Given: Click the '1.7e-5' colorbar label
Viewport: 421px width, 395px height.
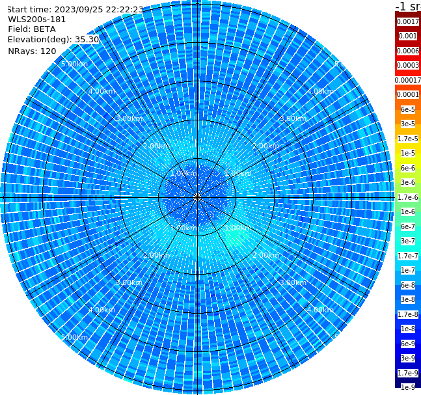Looking at the screenshot, I should tap(408, 139).
